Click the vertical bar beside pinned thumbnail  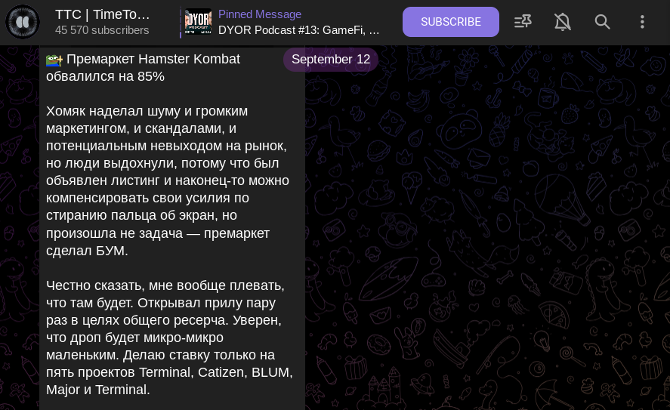point(181,22)
